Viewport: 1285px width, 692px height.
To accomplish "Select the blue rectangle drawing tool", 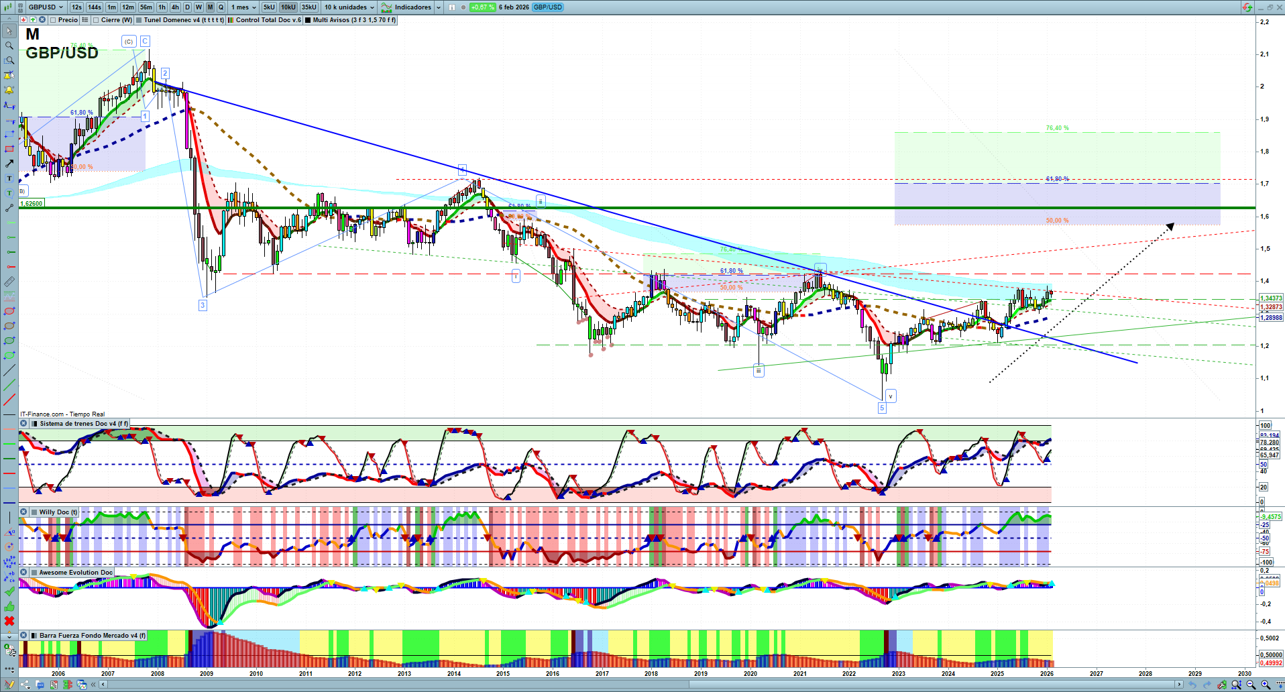I will coord(9,134).
